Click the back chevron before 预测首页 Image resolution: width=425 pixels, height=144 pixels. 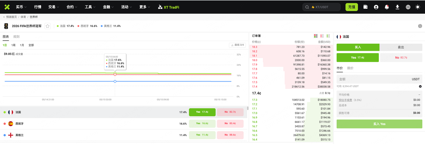pos(4,17)
